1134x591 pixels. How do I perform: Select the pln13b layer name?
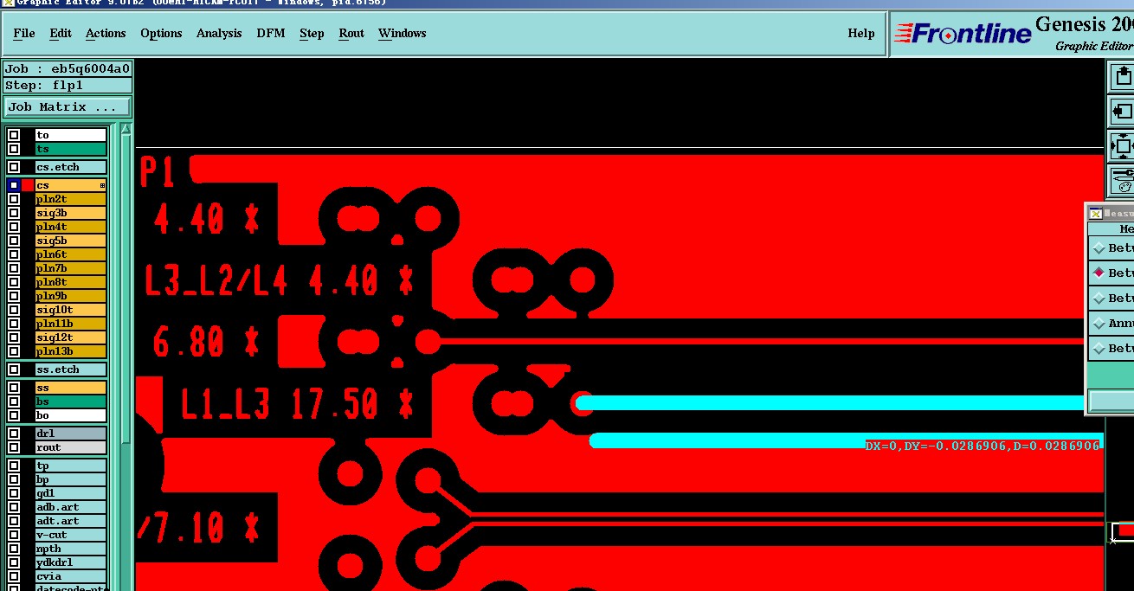(70, 351)
